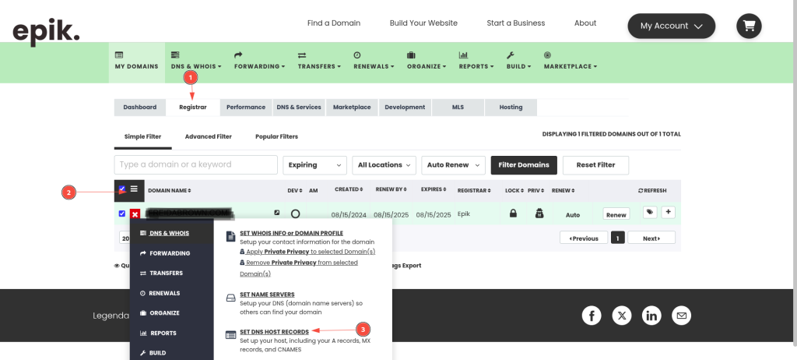Expand the Transfers top menu
This screenshot has width=797, height=360.
[319, 62]
